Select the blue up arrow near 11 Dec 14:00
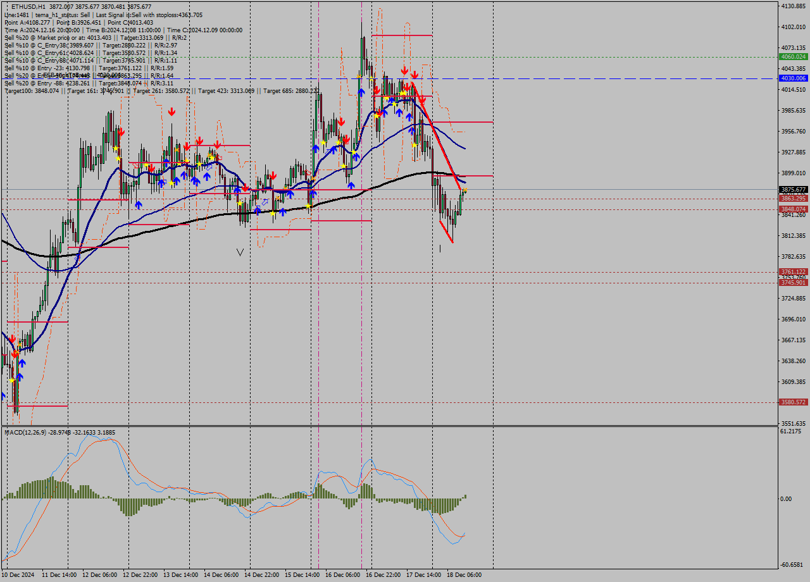This screenshot has width=810, height=582. [22, 364]
